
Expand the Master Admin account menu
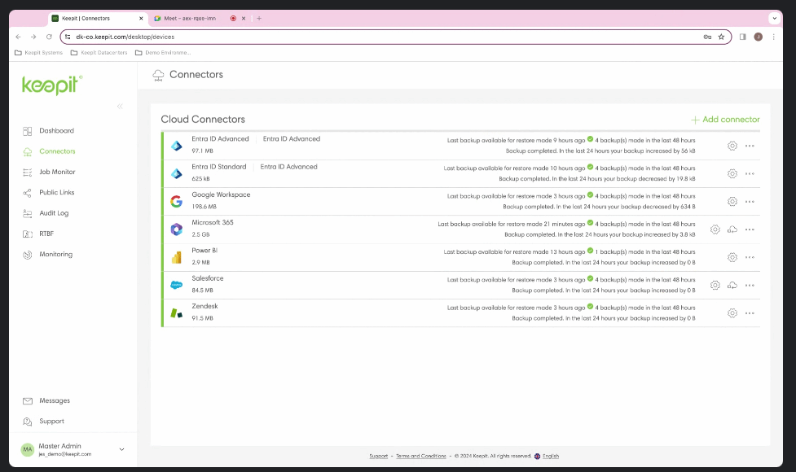pyautogui.click(x=122, y=449)
